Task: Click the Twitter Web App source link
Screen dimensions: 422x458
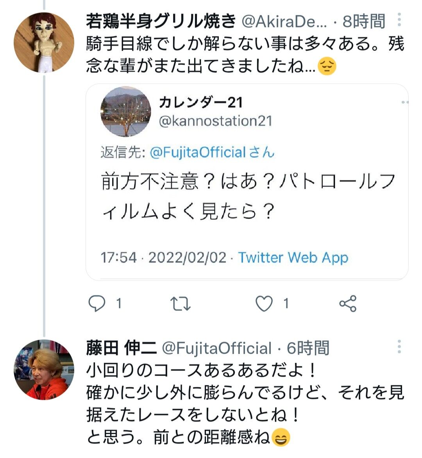Action: click(293, 258)
